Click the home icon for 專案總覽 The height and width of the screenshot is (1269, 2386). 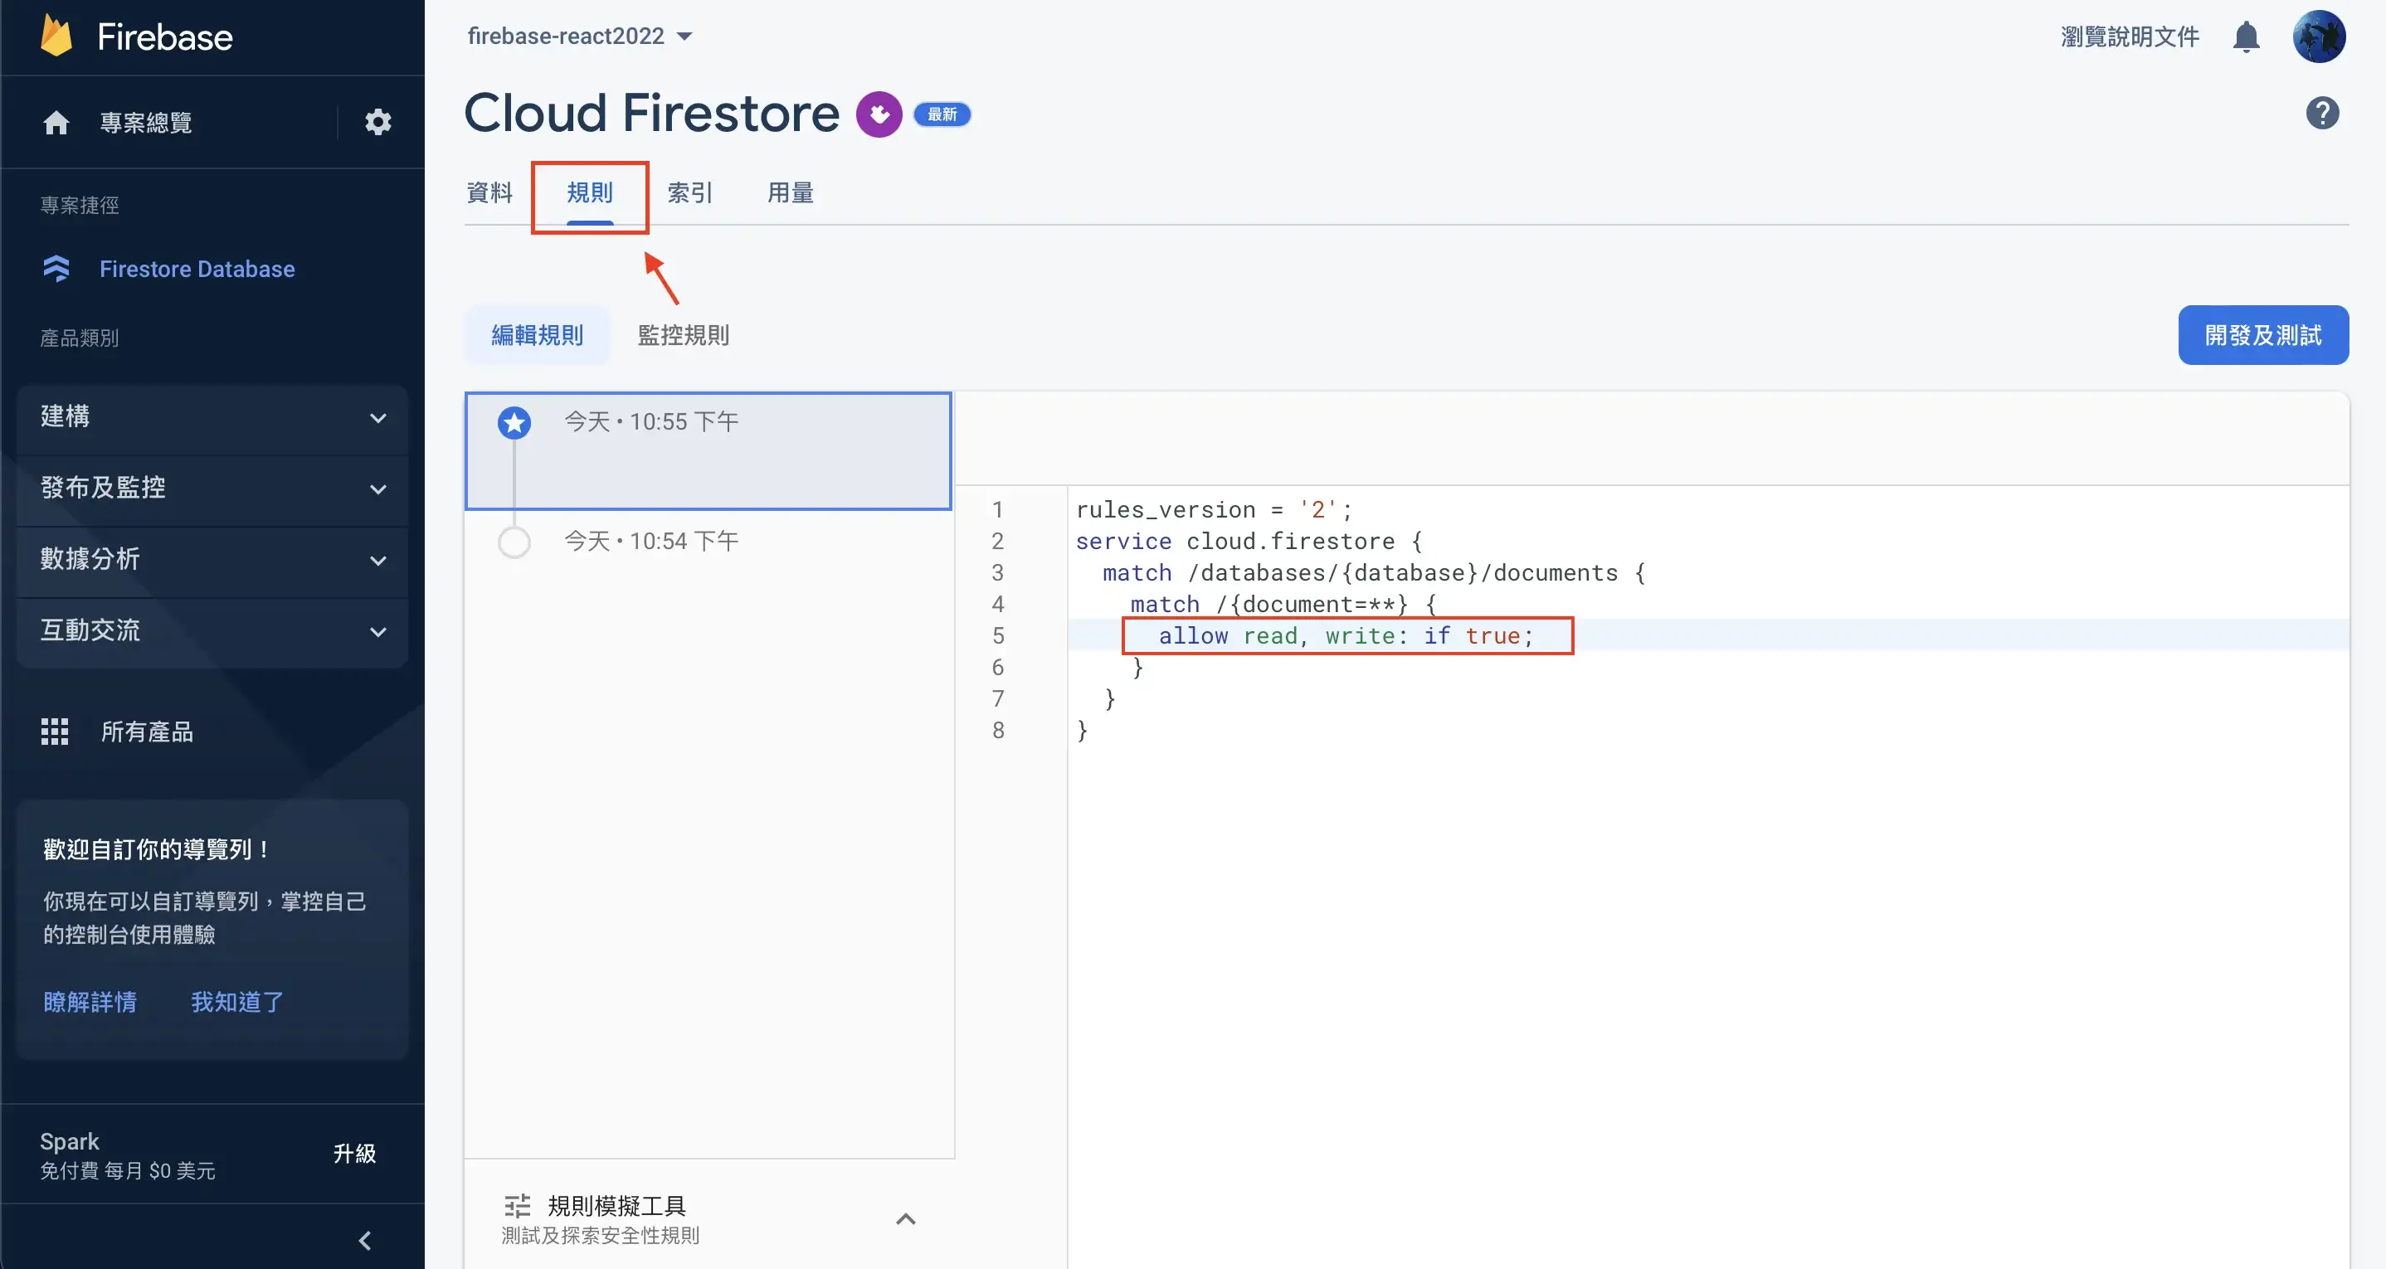point(56,122)
